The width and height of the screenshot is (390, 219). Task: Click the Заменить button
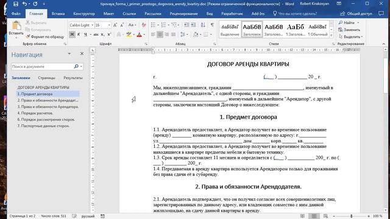349,30
